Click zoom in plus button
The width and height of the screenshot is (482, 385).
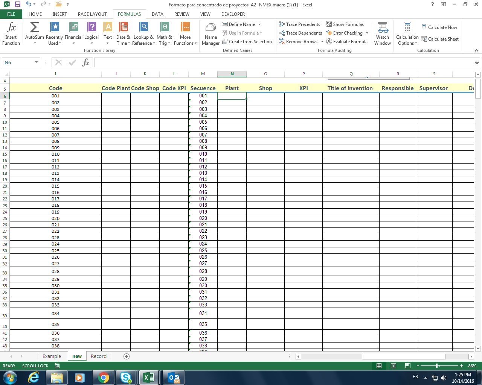pos(461,366)
